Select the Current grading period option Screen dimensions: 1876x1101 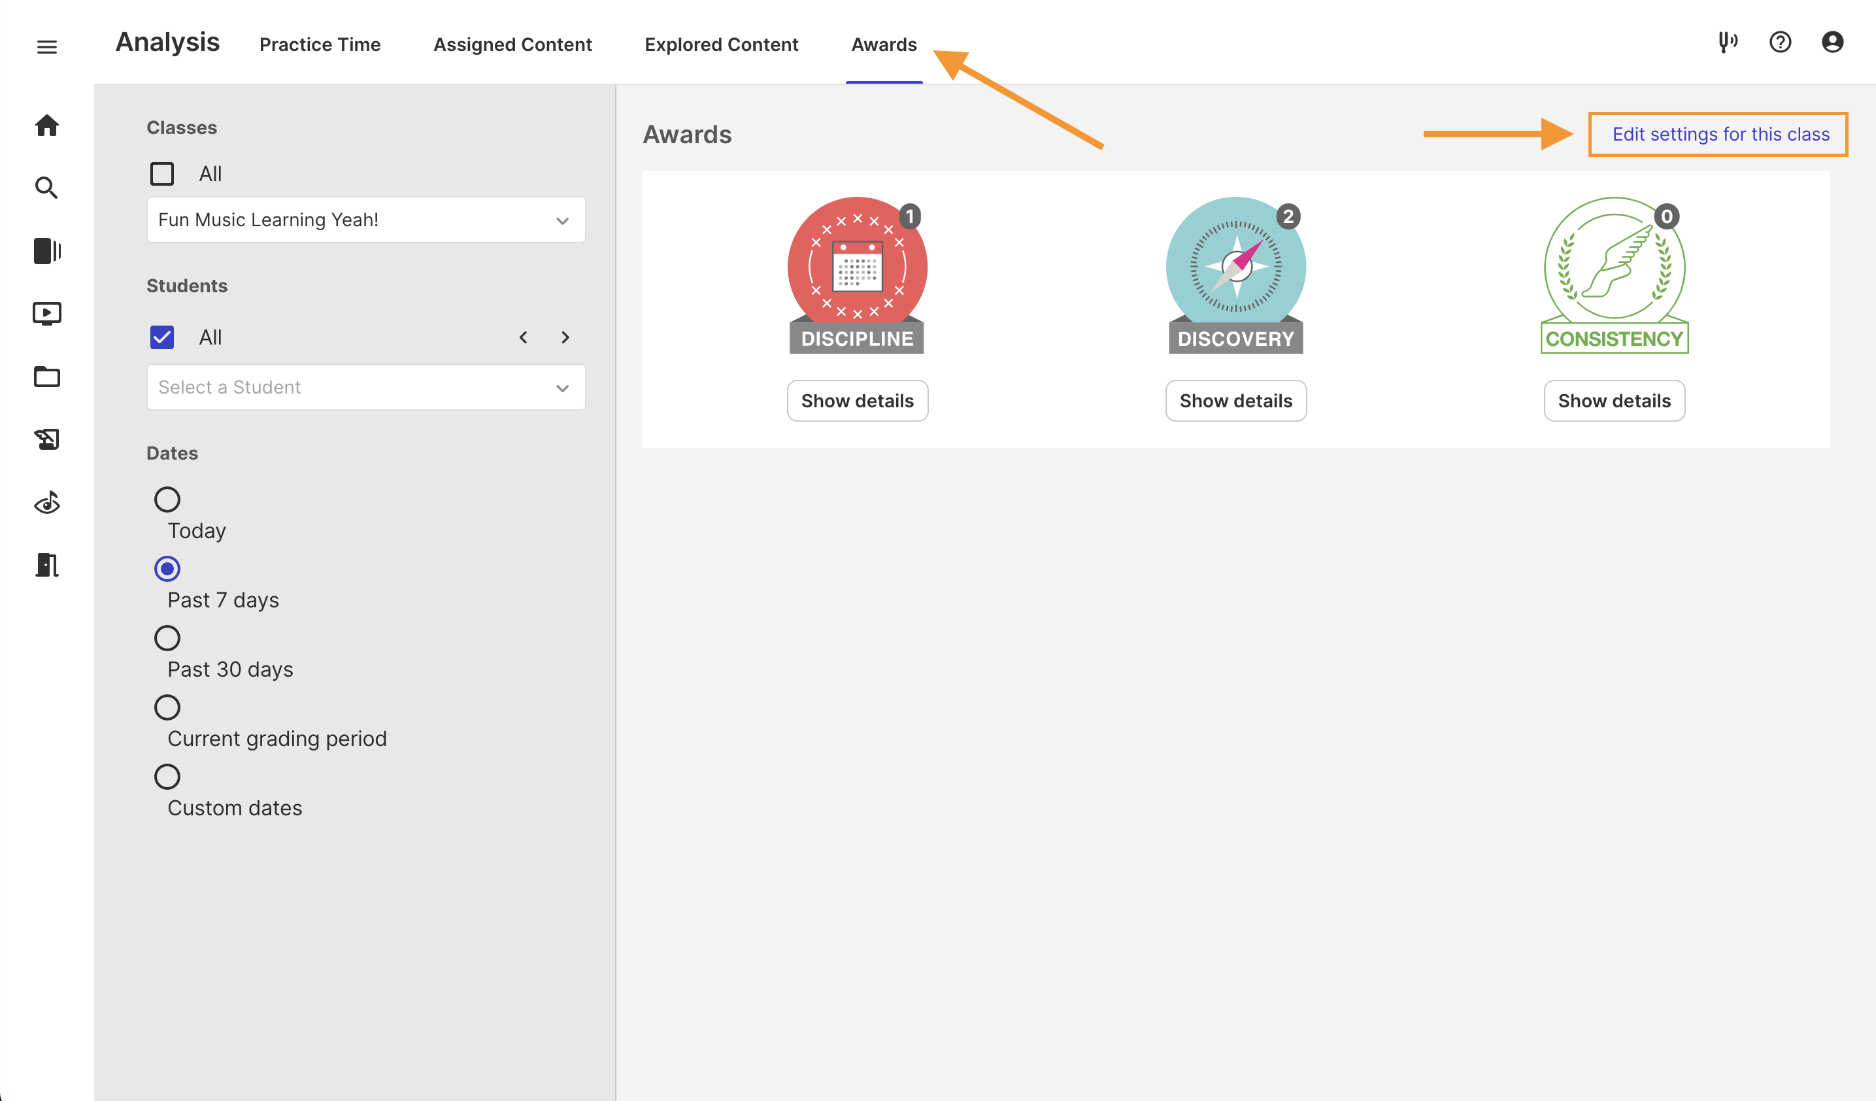coord(167,707)
